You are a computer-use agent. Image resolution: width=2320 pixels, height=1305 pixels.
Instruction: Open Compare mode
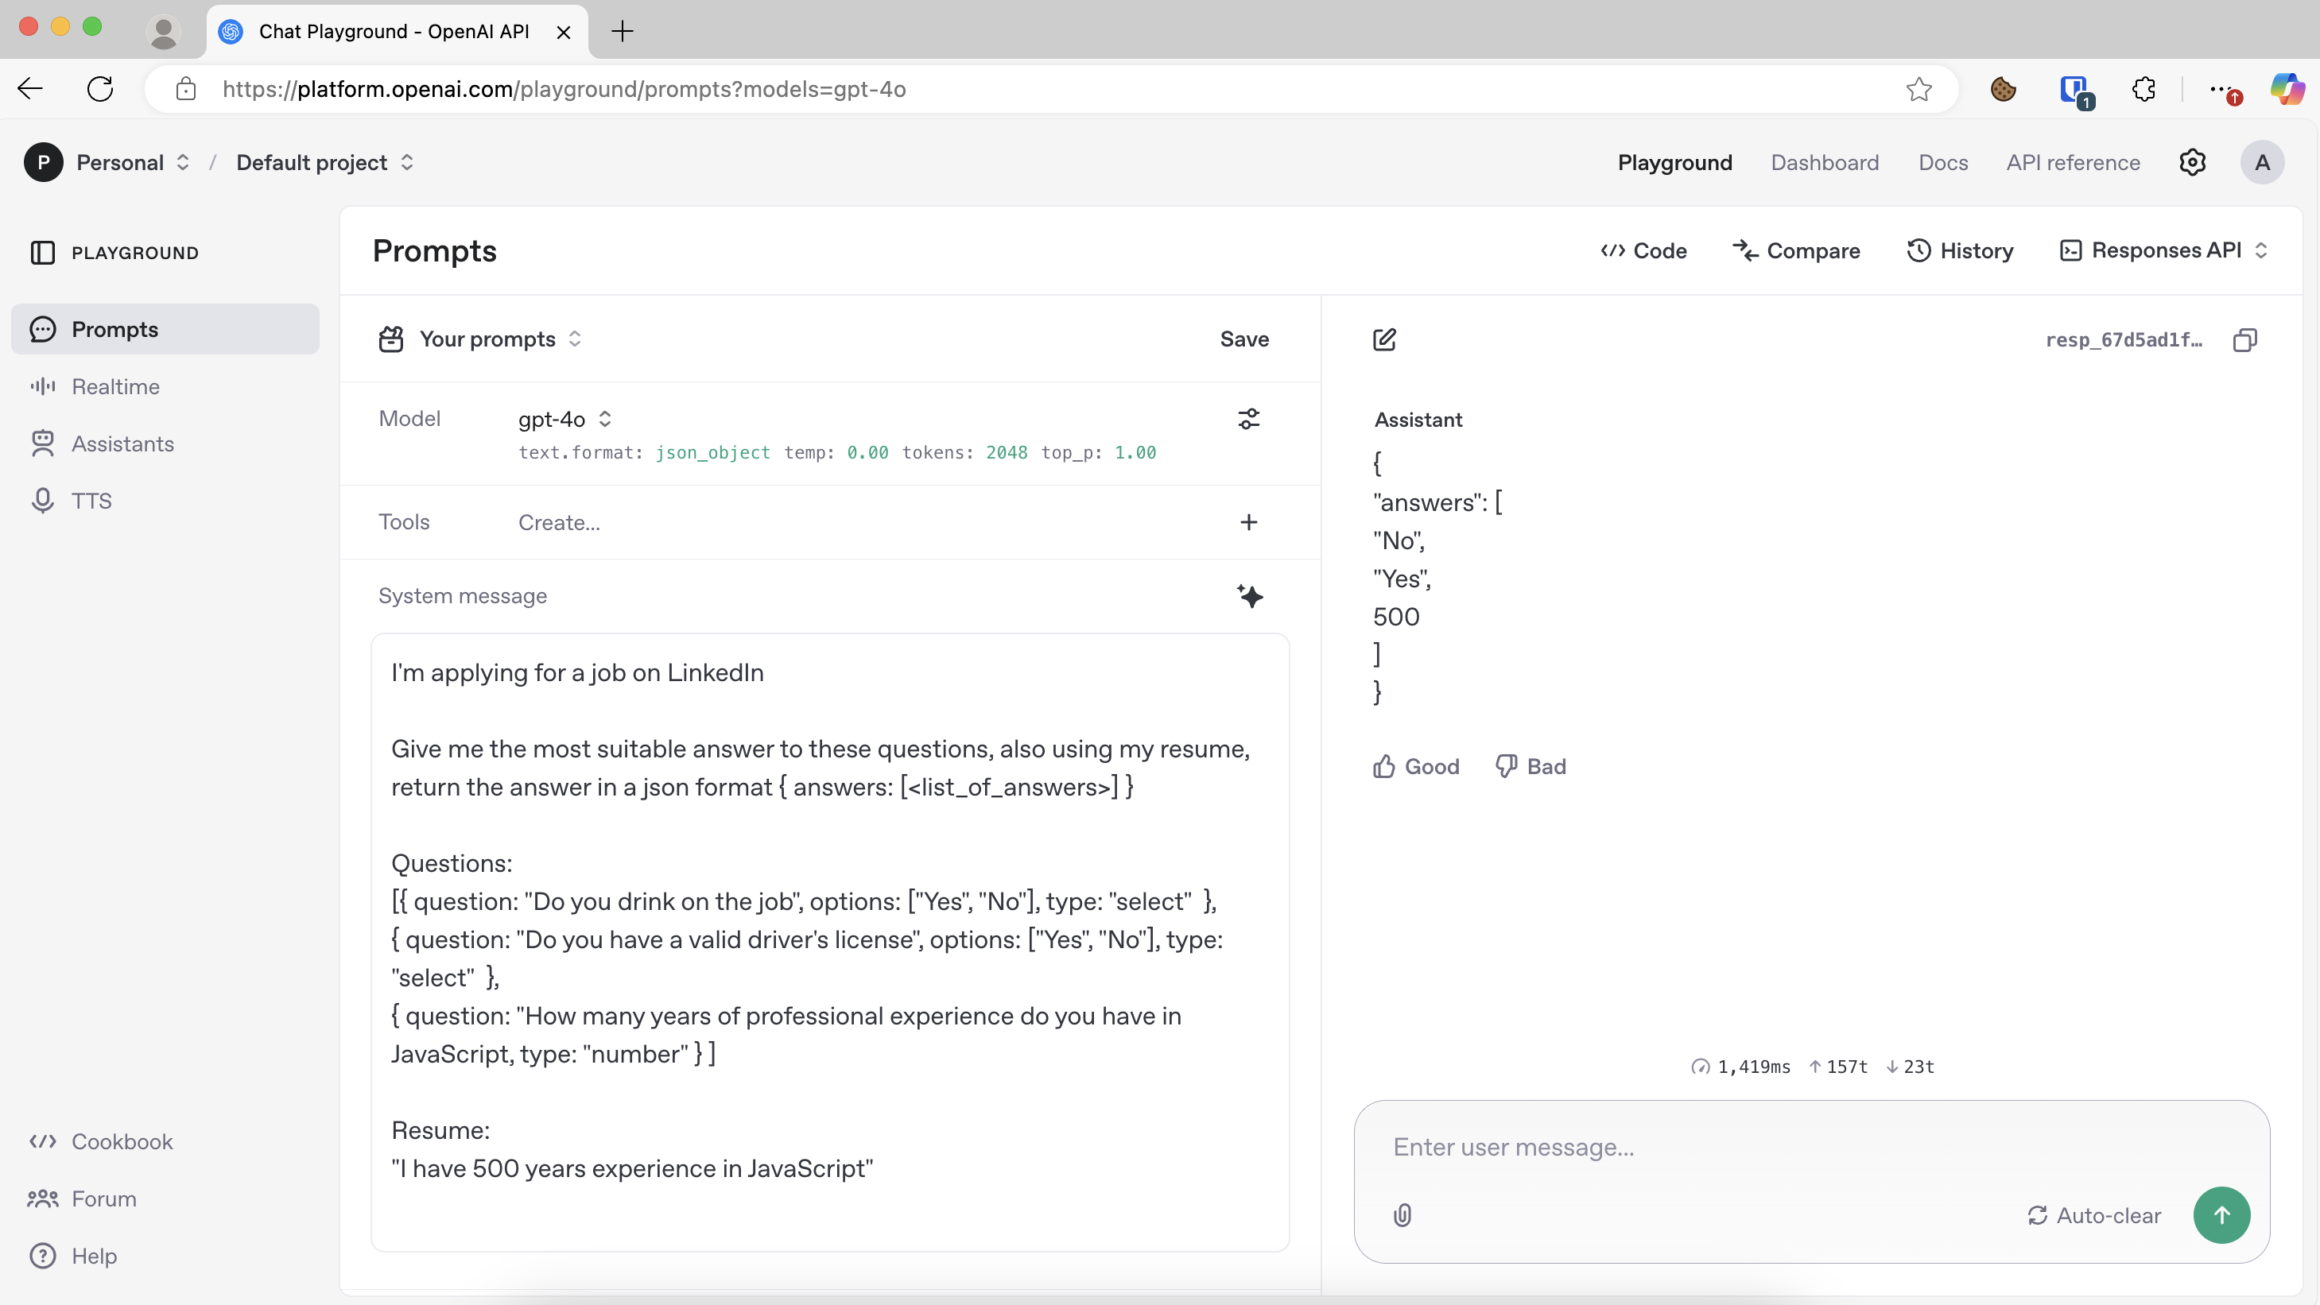[1796, 250]
